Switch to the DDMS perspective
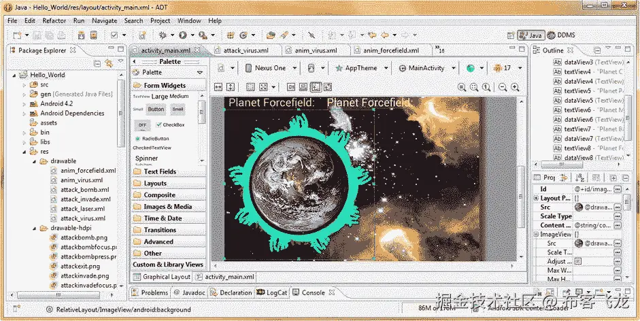This screenshot has width=640, height=321. [561, 35]
